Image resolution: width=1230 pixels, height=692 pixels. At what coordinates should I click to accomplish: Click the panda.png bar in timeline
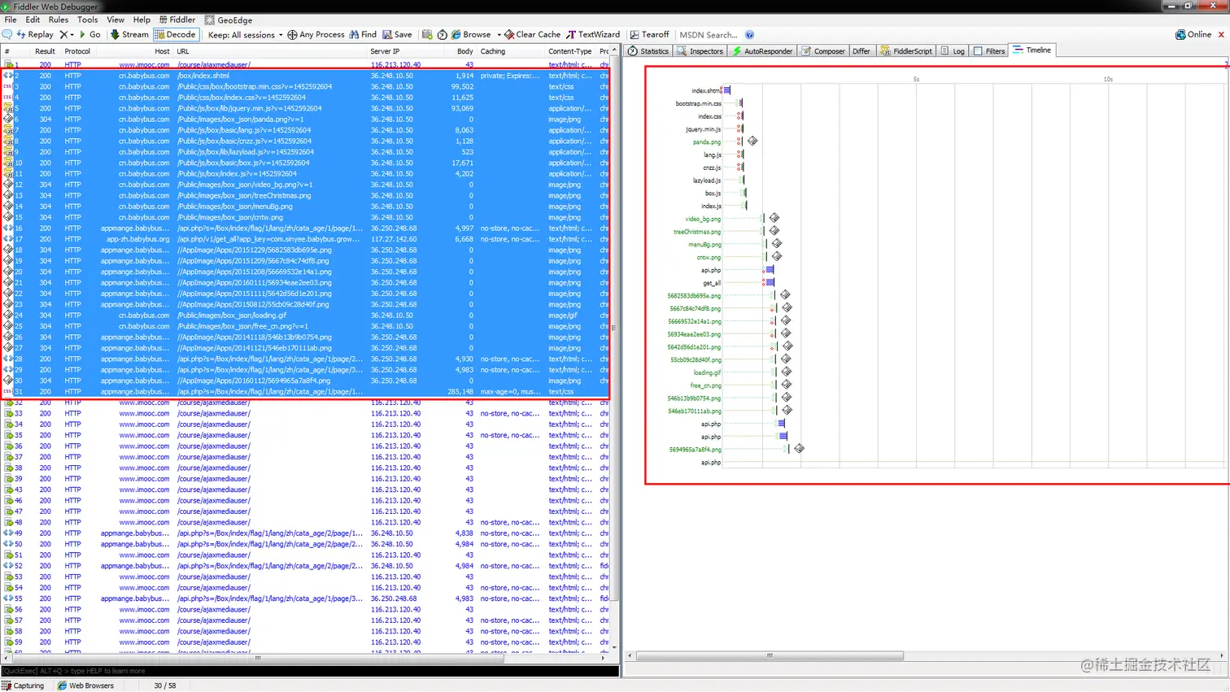(739, 141)
